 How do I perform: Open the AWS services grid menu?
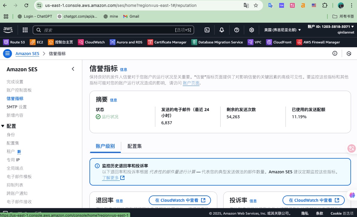25,30
